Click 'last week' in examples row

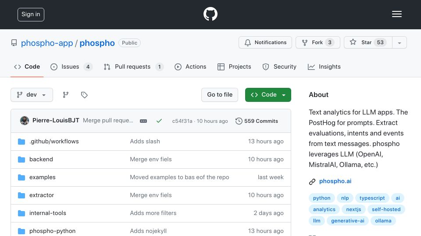coord(271,177)
